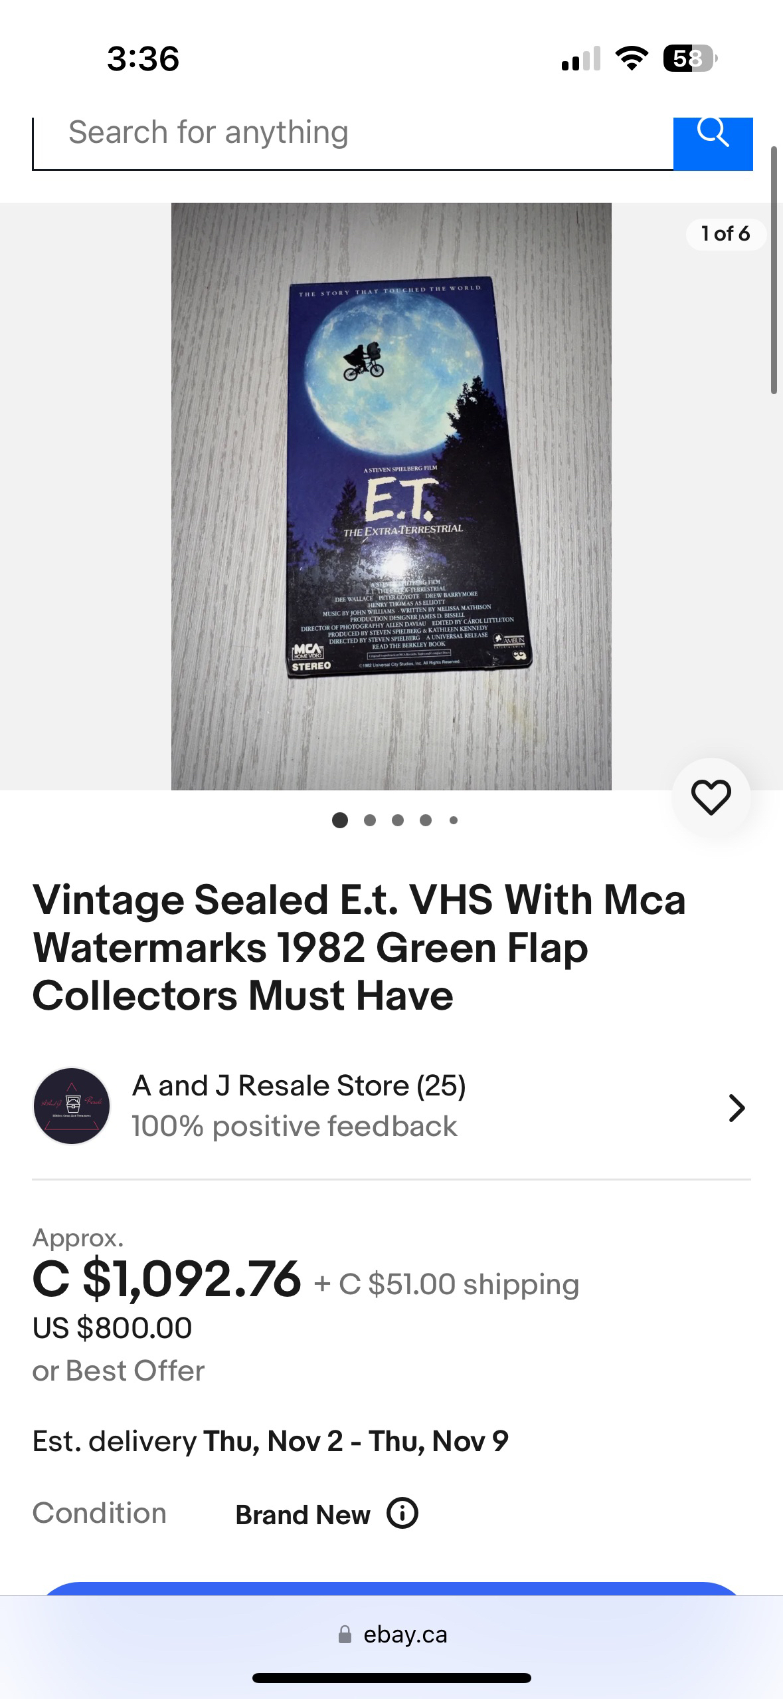Tap the blue search magnifier button
The height and width of the screenshot is (1699, 783).
click(x=713, y=144)
